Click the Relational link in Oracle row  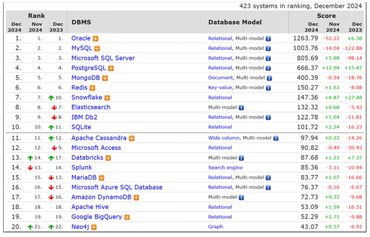(220, 39)
